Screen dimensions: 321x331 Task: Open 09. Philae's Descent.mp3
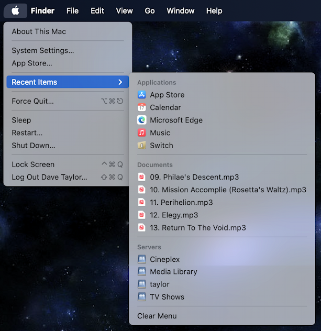pos(222,177)
